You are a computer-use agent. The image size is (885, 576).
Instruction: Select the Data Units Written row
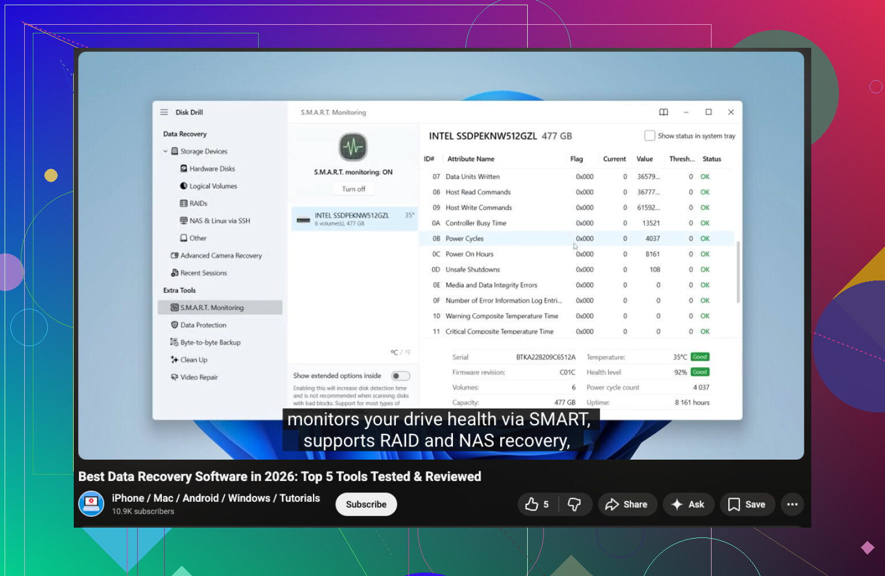(x=577, y=176)
